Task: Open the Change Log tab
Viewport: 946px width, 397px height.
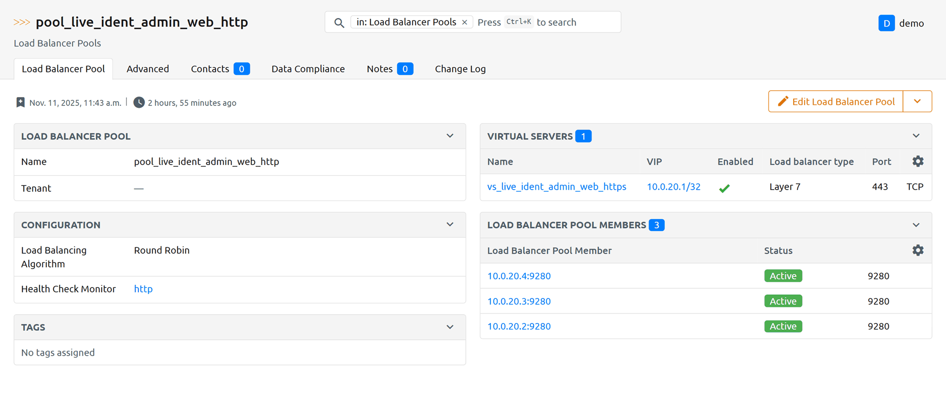Action: (460, 69)
